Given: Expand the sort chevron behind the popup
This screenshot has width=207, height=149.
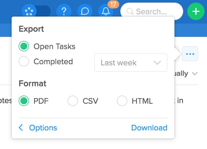Looking at the screenshot, I should 195,73.
